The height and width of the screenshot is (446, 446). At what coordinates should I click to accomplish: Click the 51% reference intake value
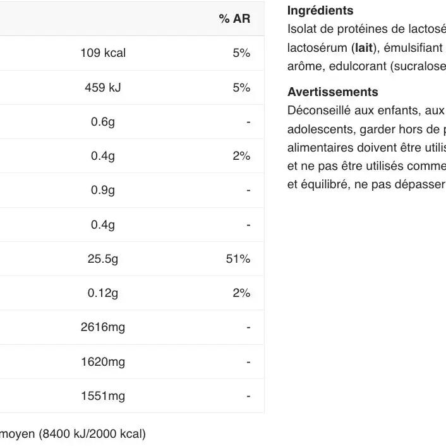238,259
